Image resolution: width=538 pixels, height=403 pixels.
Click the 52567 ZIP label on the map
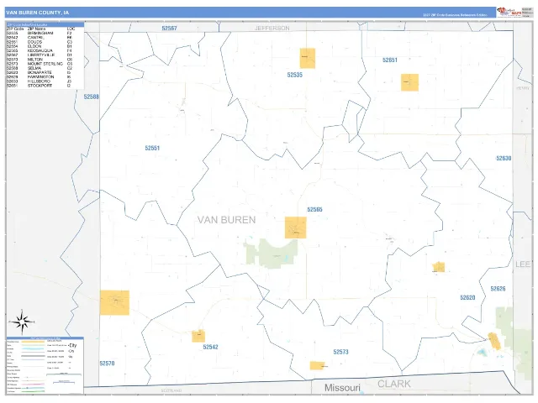coord(170,28)
